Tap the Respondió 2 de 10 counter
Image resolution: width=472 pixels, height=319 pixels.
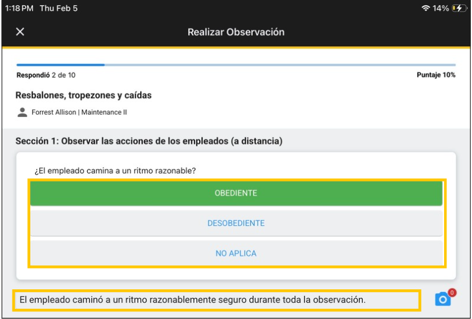pyautogui.click(x=46, y=75)
